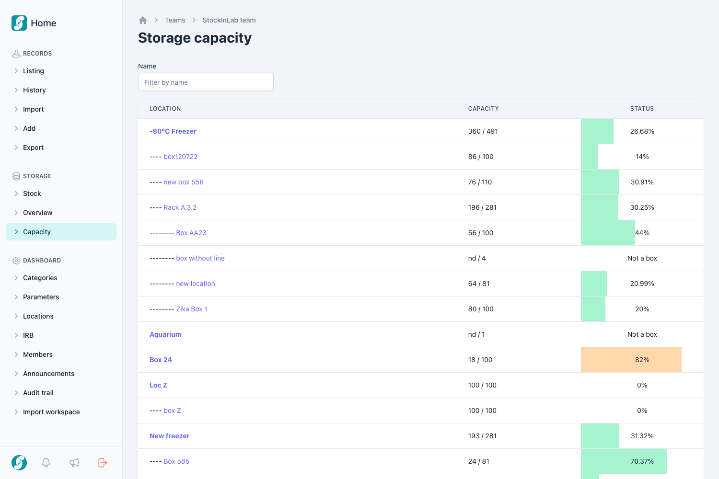
Task: Open the box without line link
Action: [x=200, y=258]
